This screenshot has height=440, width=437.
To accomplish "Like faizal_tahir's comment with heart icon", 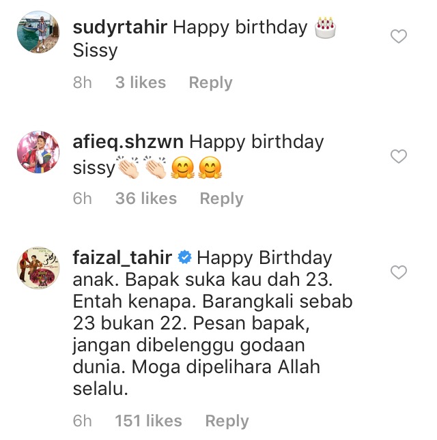I will (399, 272).
